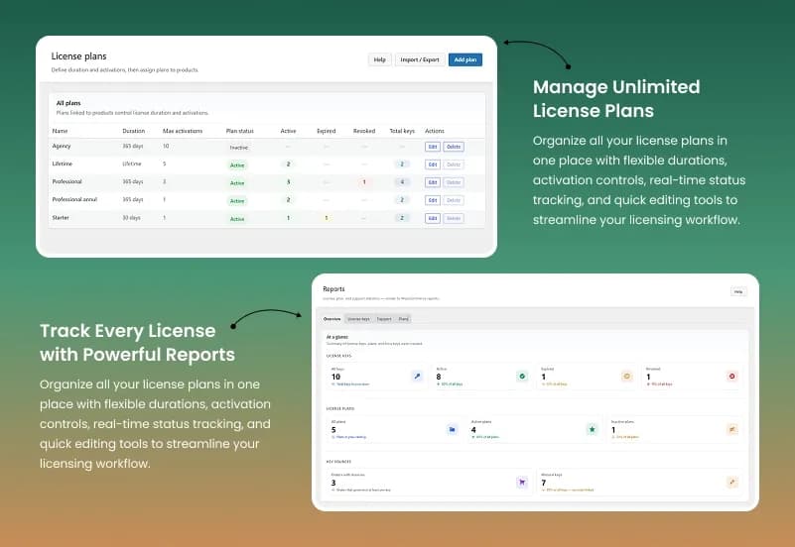The height and width of the screenshot is (547, 795).
Task: Click the Expired count 1 for Starter
Action: (x=326, y=218)
